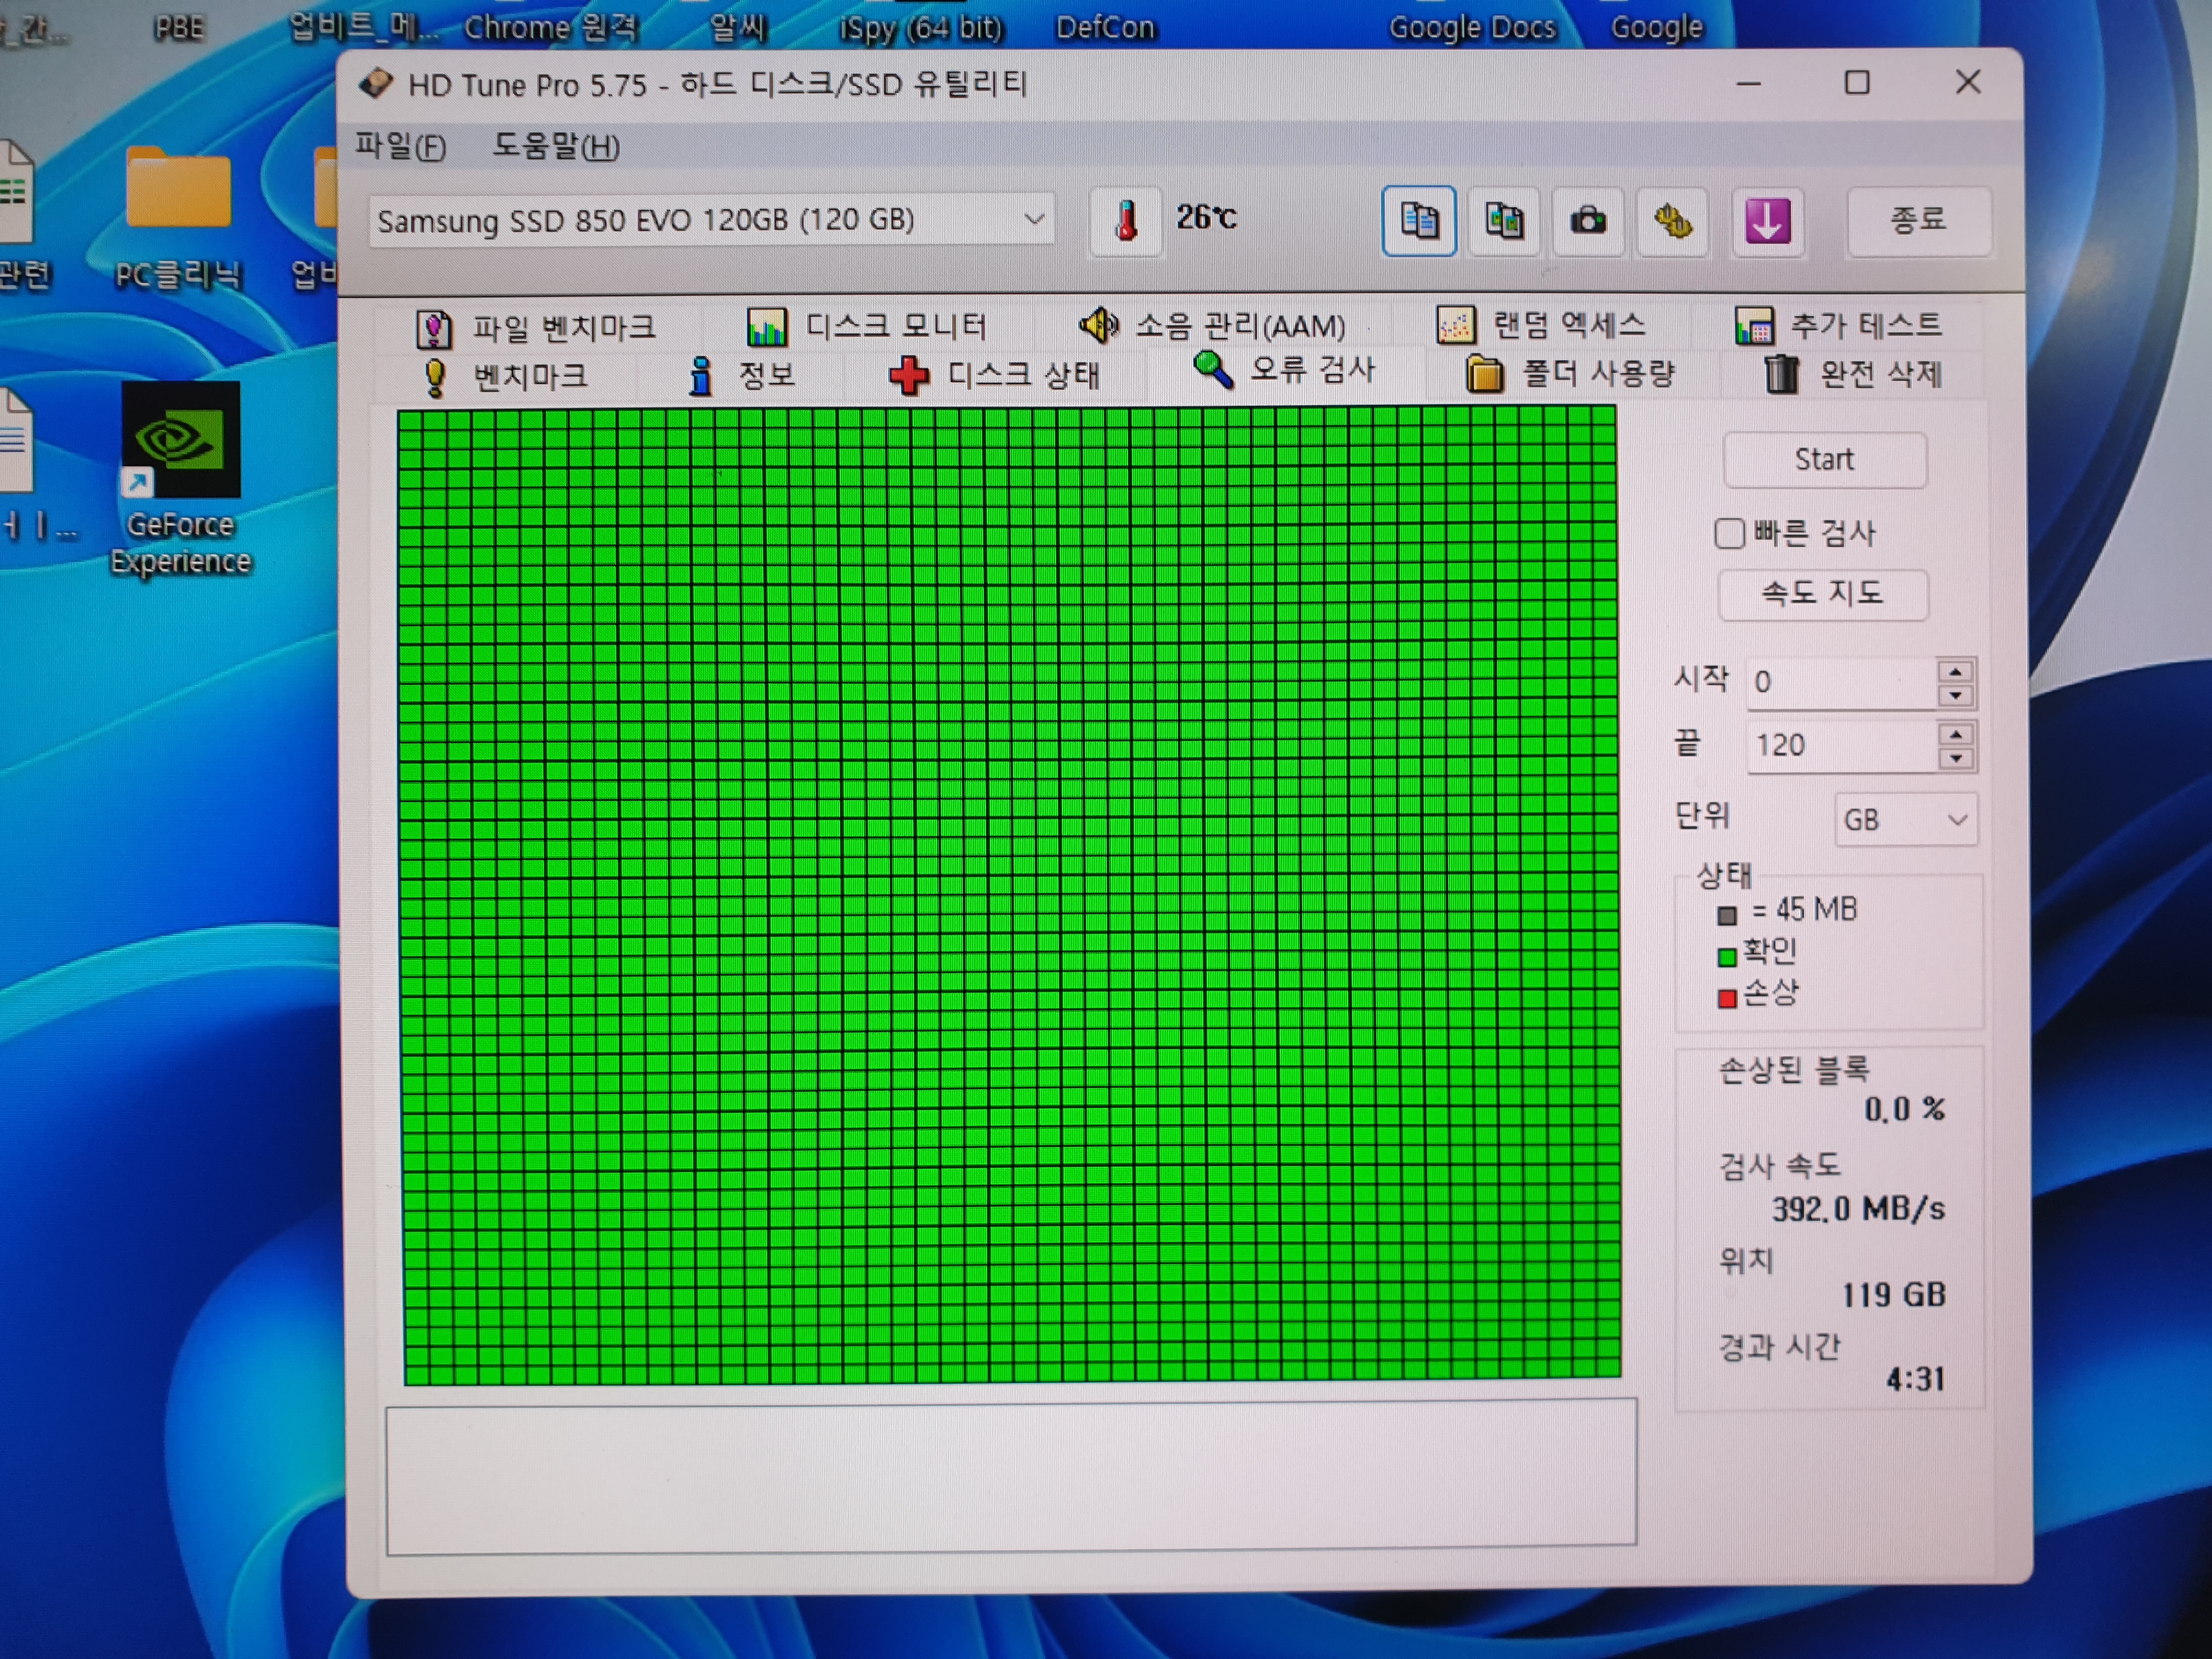Click the 종료 exit button
Viewport: 2212px width, 1659px height.
coord(1918,220)
